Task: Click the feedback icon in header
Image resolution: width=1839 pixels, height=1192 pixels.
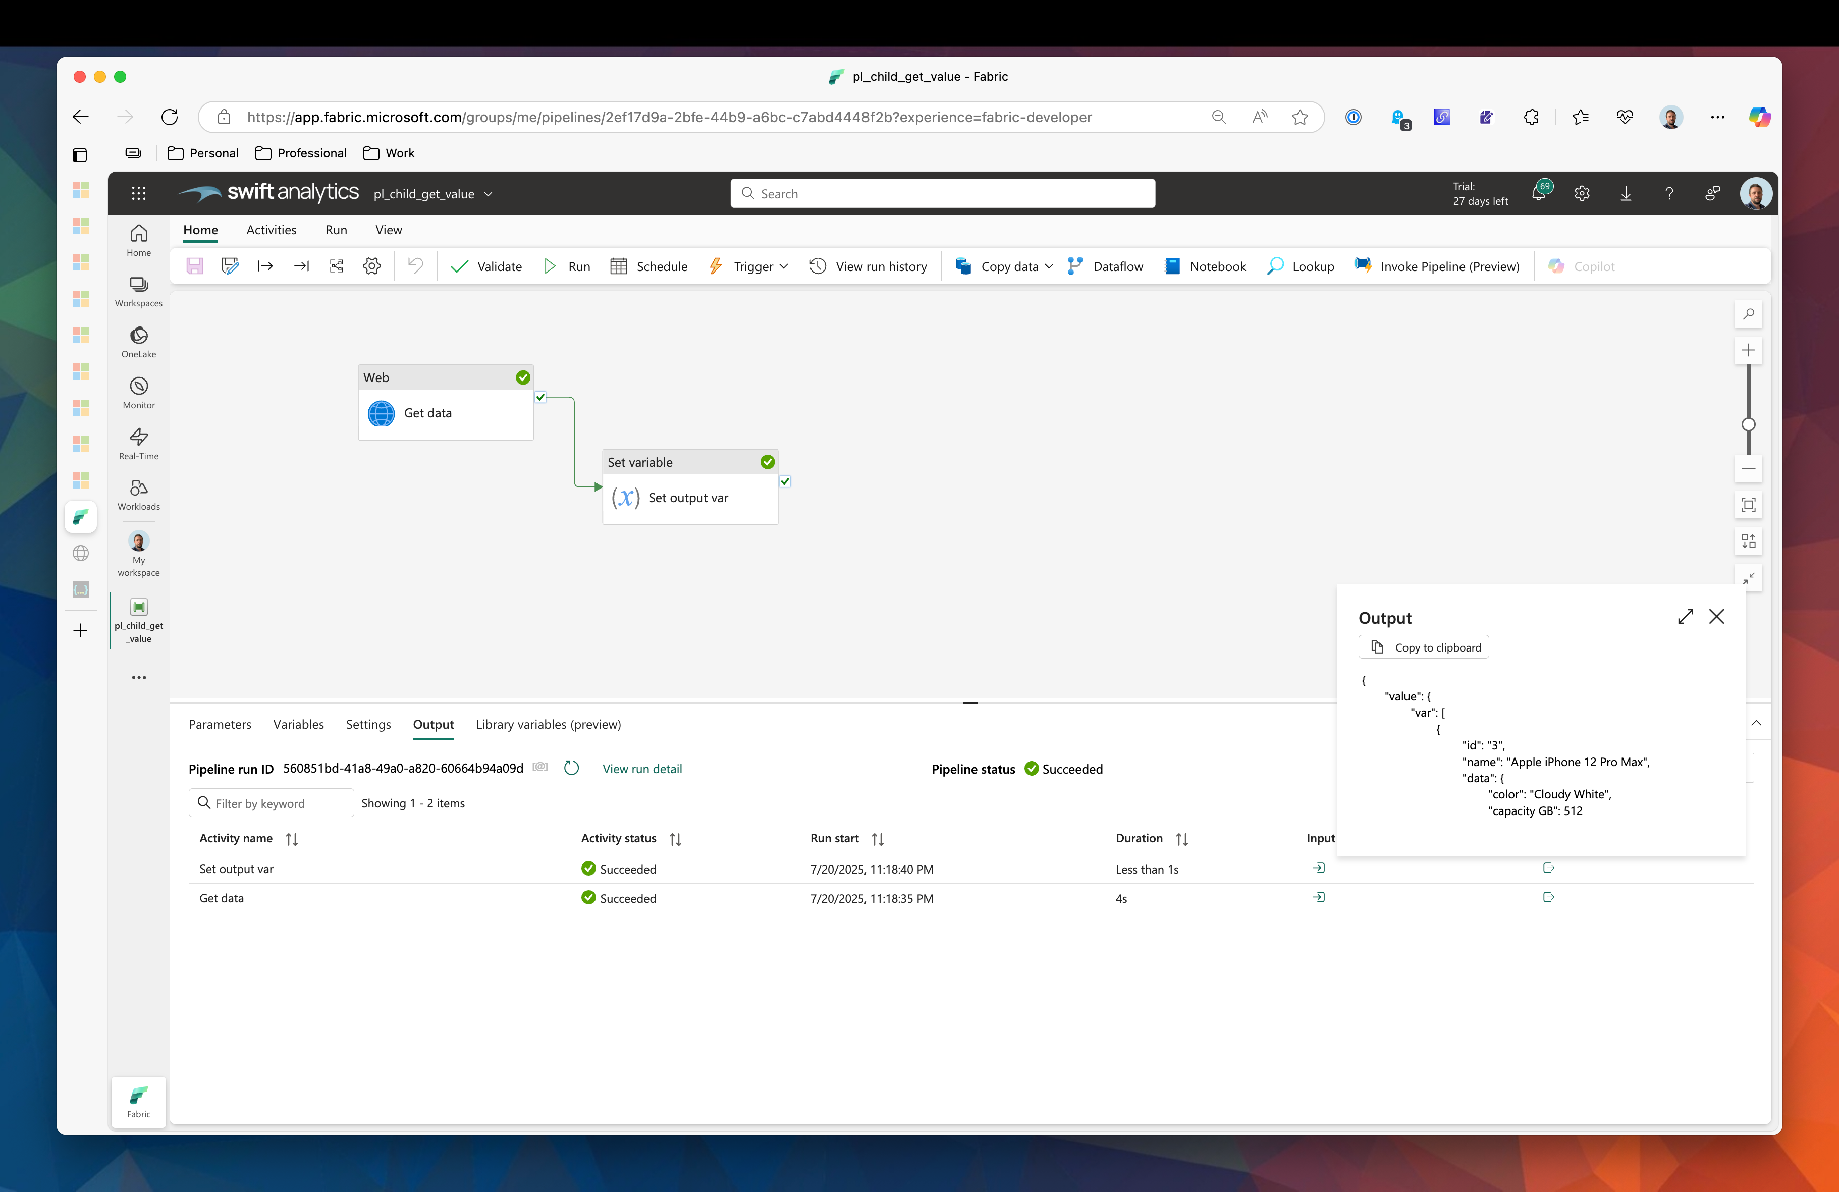Action: [1712, 193]
